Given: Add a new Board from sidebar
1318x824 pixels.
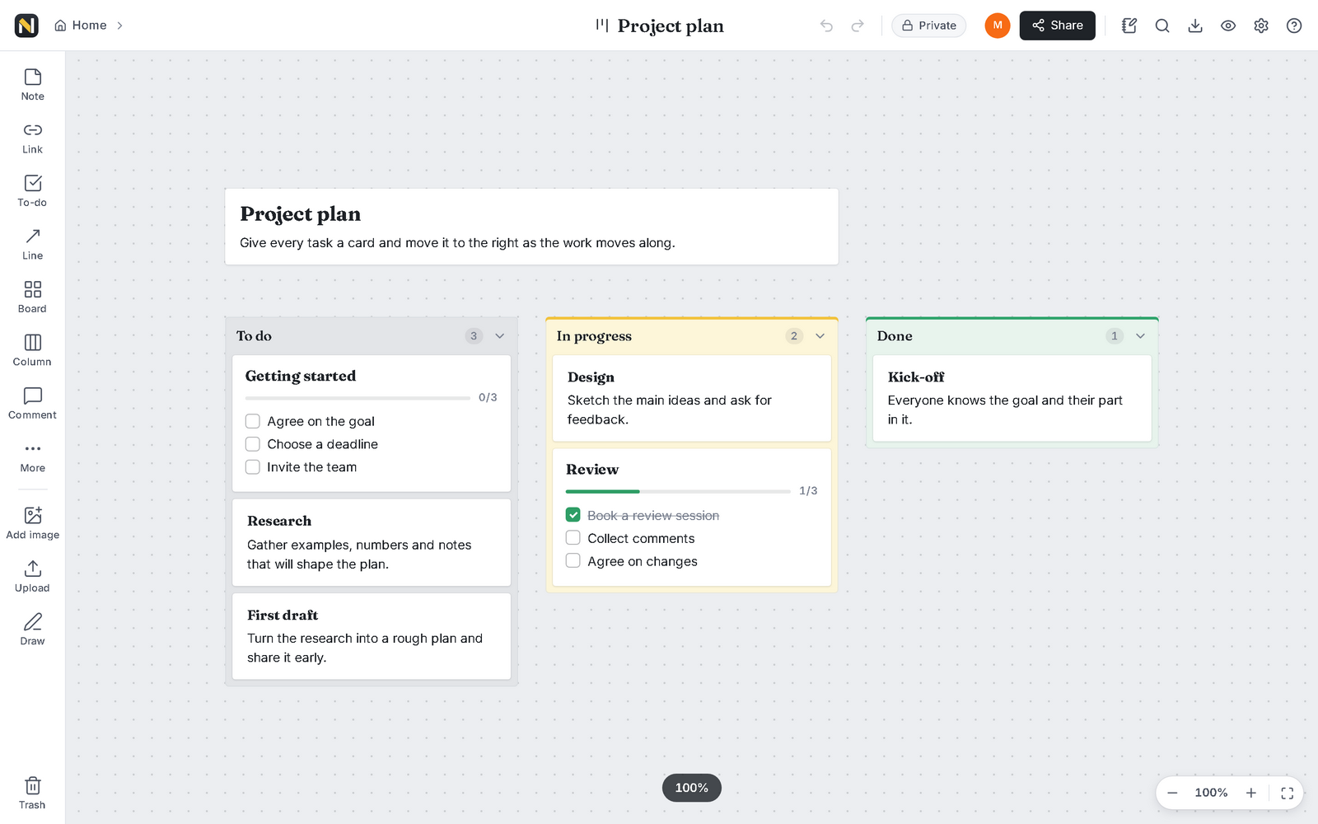Looking at the screenshot, I should pyautogui.click(x=33, y=297).
